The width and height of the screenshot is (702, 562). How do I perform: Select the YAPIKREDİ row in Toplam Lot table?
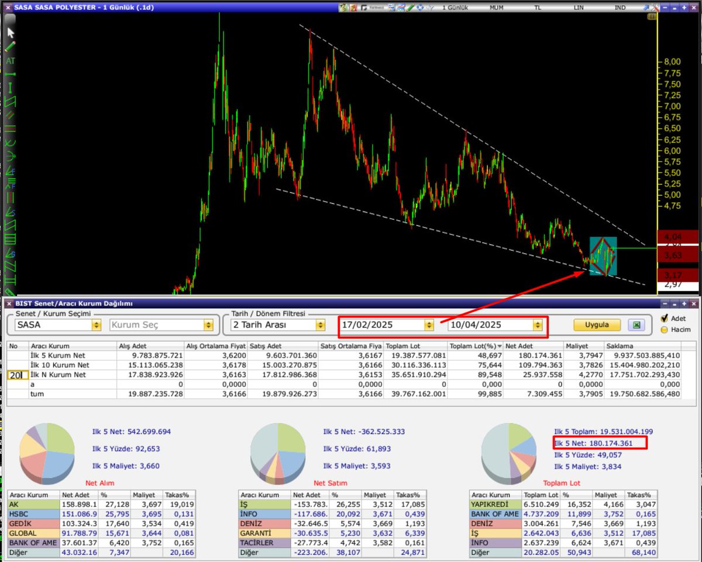[564, 504]
